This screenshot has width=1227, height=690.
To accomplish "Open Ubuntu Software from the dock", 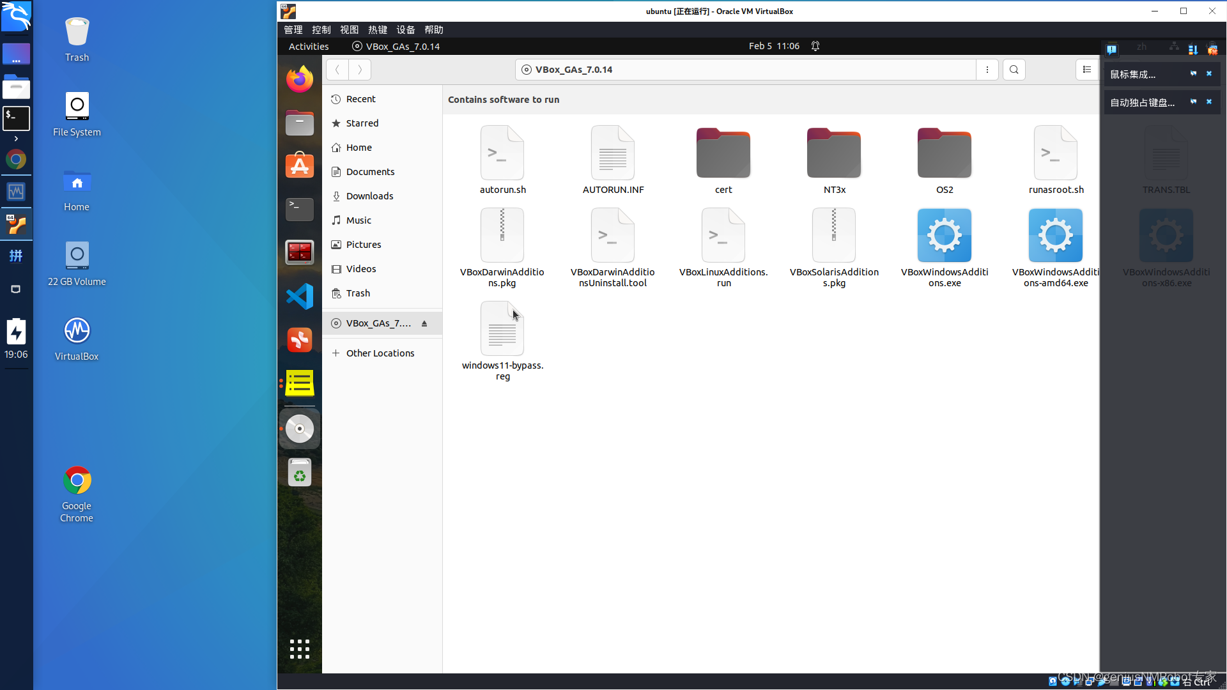I will pyautogui.click(x=299, y=166).
